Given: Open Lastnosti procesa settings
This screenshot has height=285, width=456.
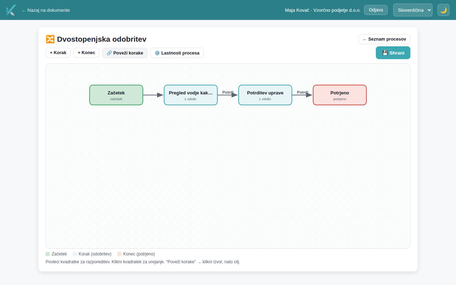Looking at the screenshot, I should click(177, 53).
